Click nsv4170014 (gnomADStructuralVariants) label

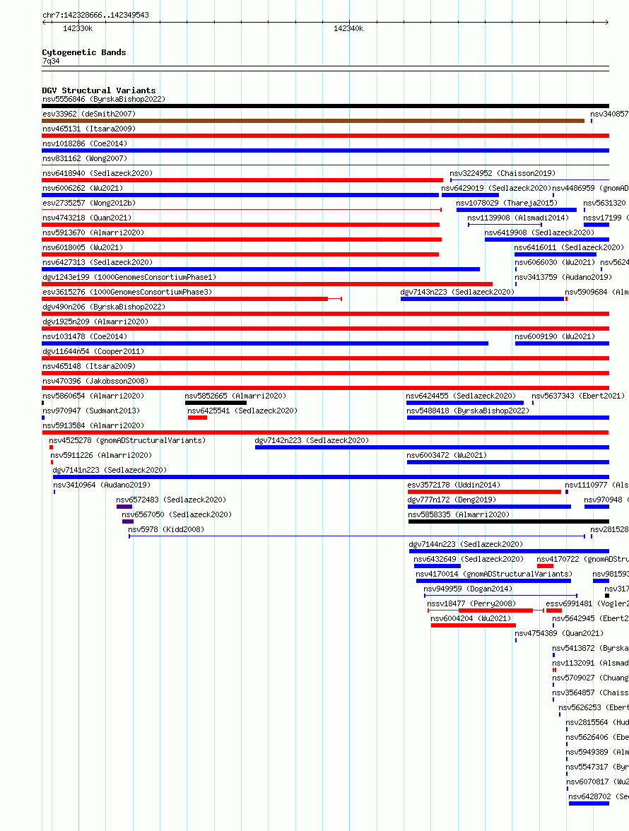point(494,574)
